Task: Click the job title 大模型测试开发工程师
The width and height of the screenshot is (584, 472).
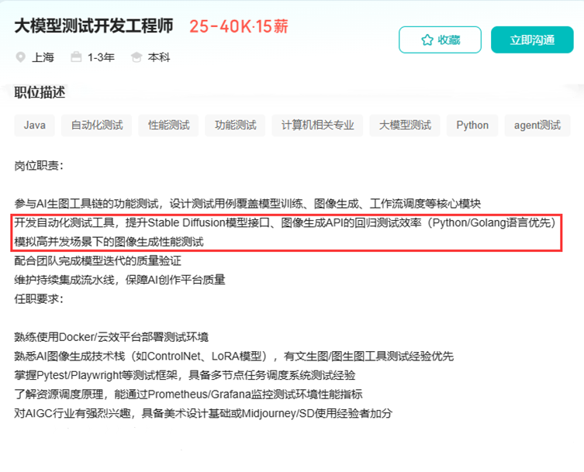Action: (x=94, y=26)
